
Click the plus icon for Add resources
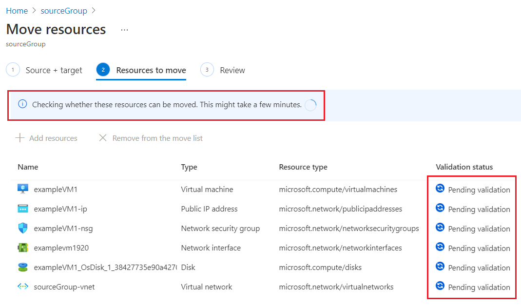coord(19,138)
